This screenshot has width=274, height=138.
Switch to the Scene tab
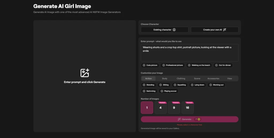[x=197, y=78]
